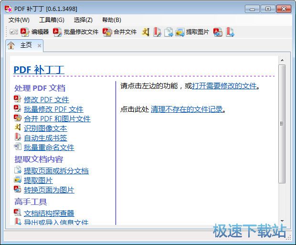Click the 打开需要修改的文件 link

tap(224, 86)
